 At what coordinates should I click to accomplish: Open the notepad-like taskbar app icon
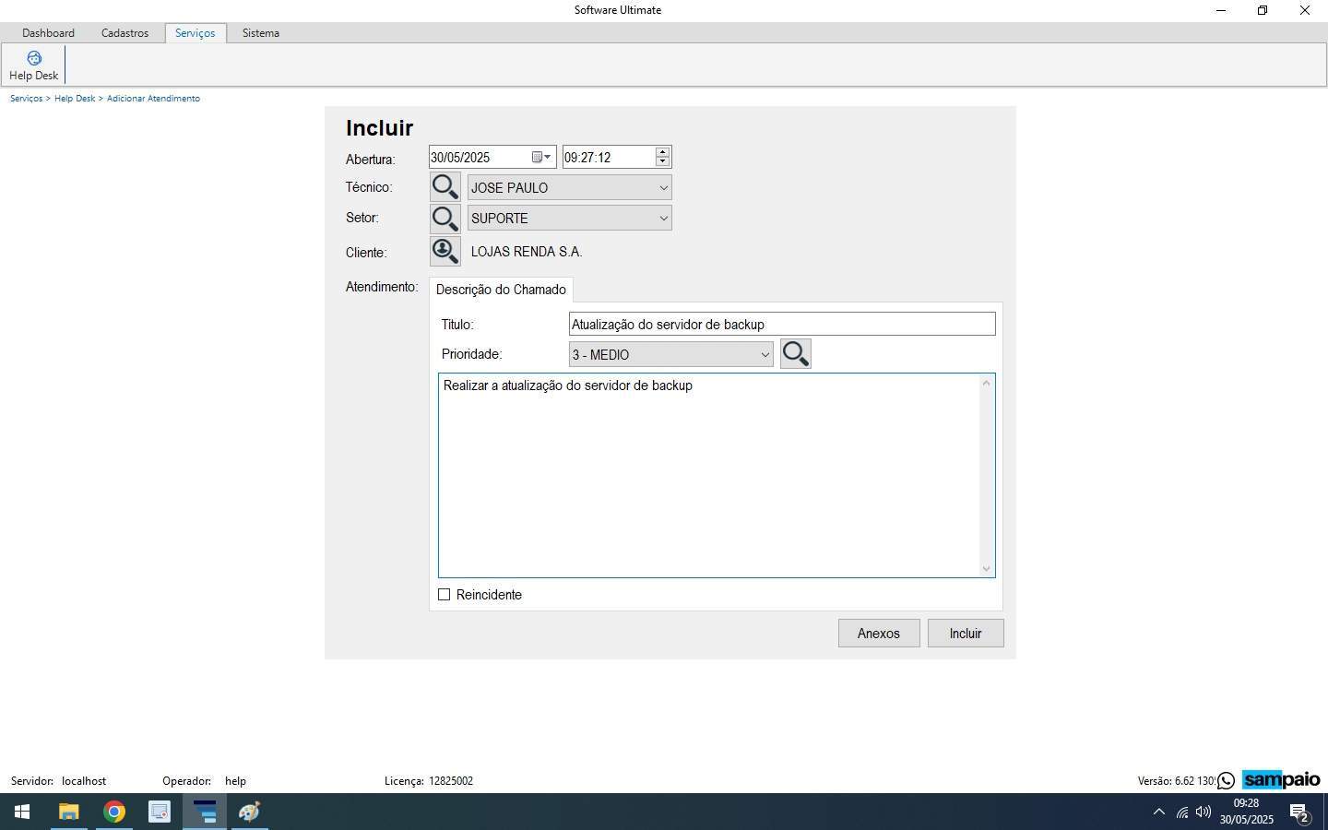click(160, 812)
